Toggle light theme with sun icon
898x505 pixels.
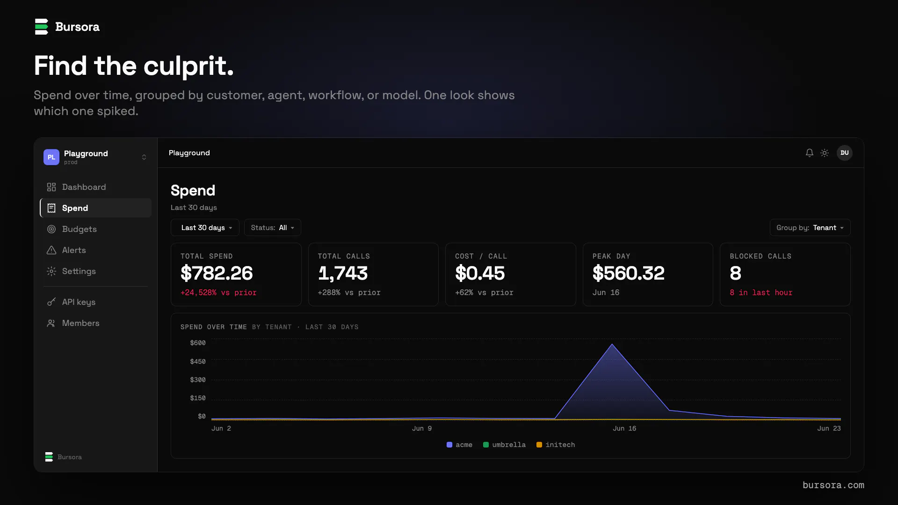point(825,153)
